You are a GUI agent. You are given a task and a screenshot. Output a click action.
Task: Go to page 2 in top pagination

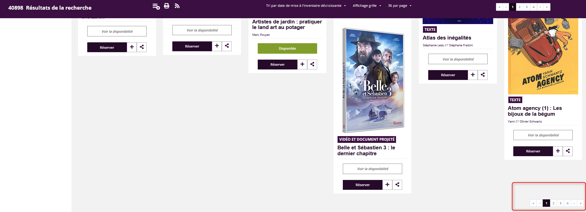tap(519, 7)
